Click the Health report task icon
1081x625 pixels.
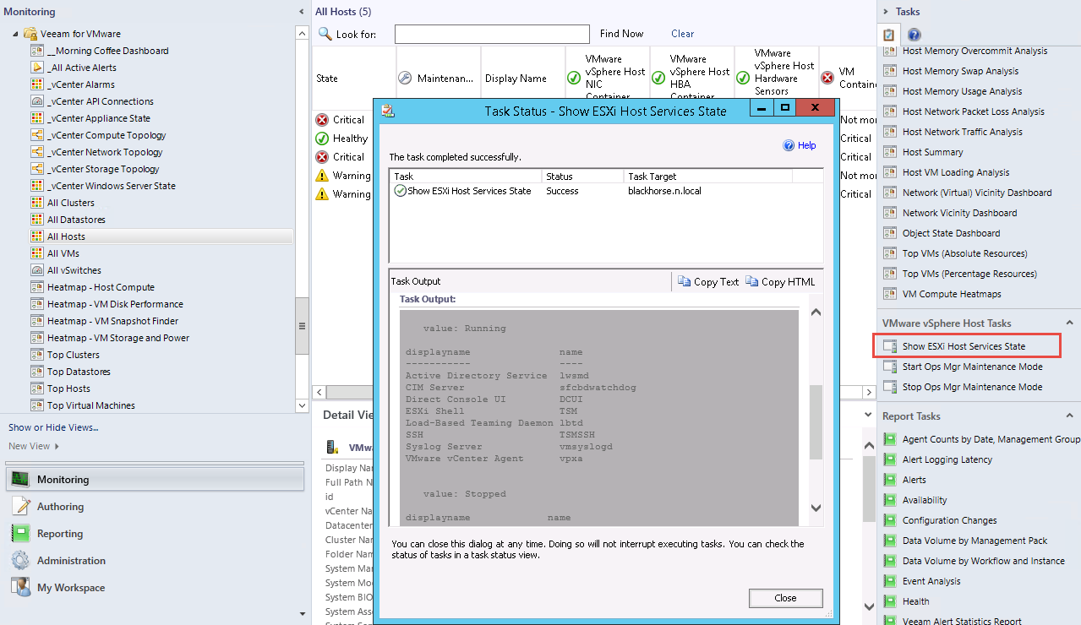click(x=889, y=601)
